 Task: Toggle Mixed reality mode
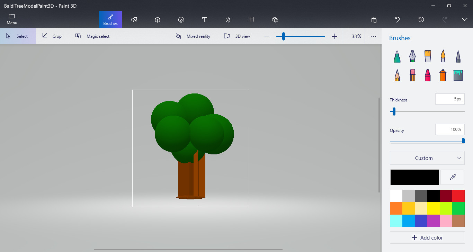pos(193,36)
